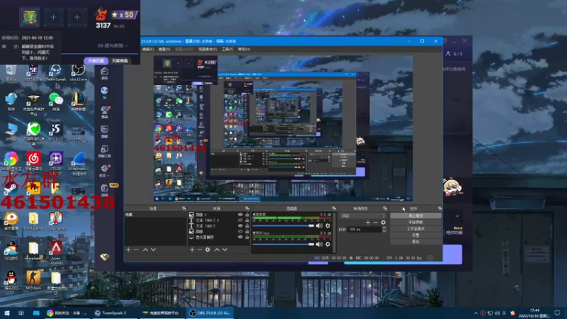Remove selected source with minus icon
The height and width of the screenshot is (319, 567).
(x=200, y=250)
